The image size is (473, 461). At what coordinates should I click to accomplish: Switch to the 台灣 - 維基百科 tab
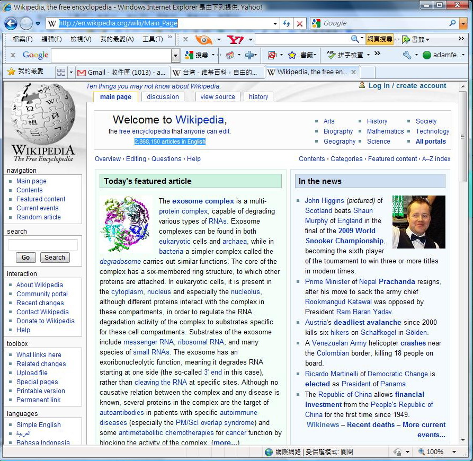pyautogui.click(x=217, y=73)
